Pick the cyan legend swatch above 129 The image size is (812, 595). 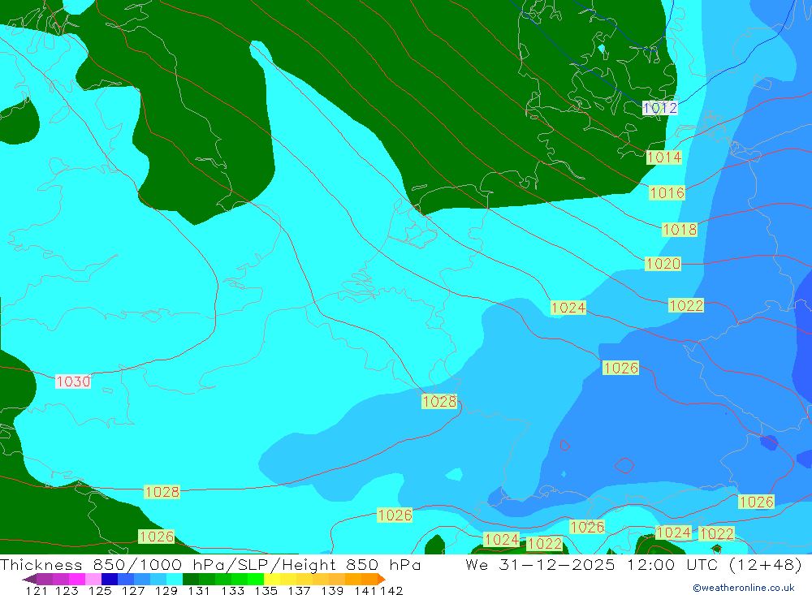pos(175,579)
